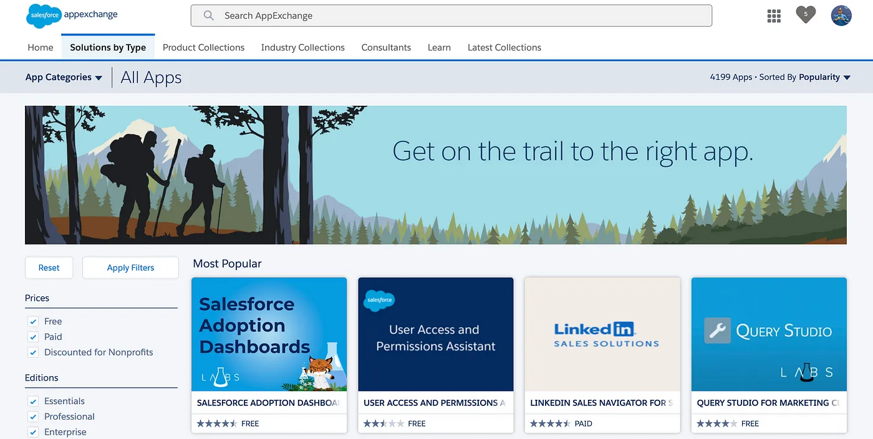Open LINKEDIN SALES NAVIGATOR title link

[602, 403]
